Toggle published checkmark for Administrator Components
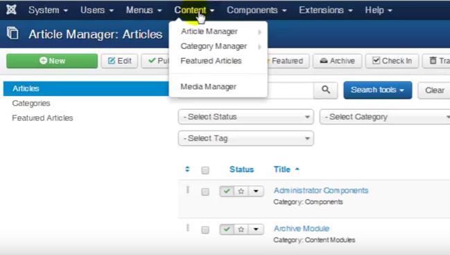 pos(227,191)
